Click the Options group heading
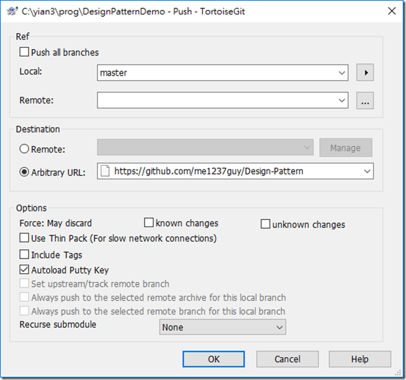 [x=31, y=208]
